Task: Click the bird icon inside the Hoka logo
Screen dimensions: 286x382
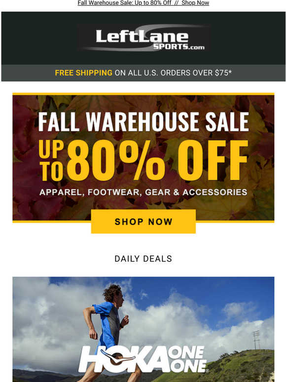Action: click(x=118, y=357)
